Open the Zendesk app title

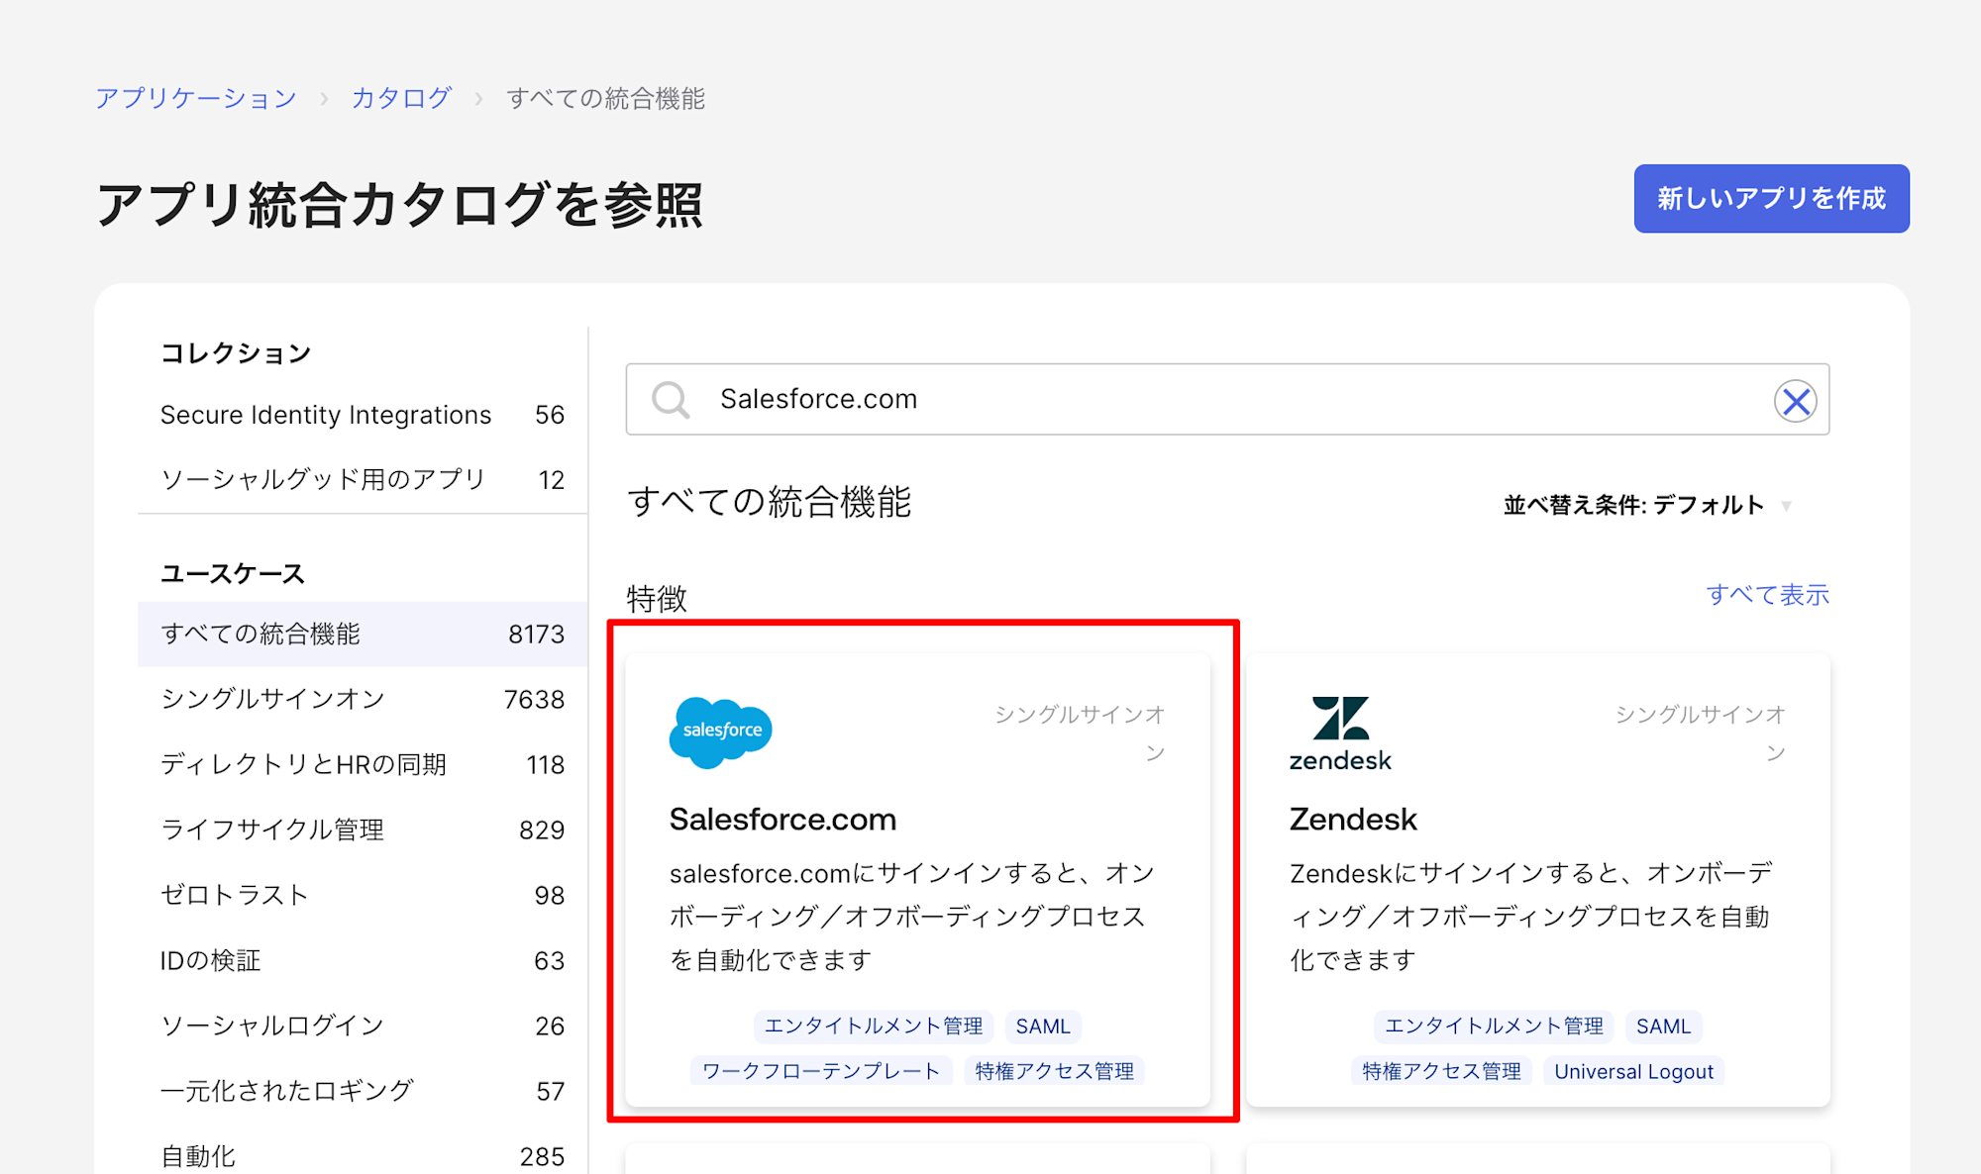[x=1353, y=820]
